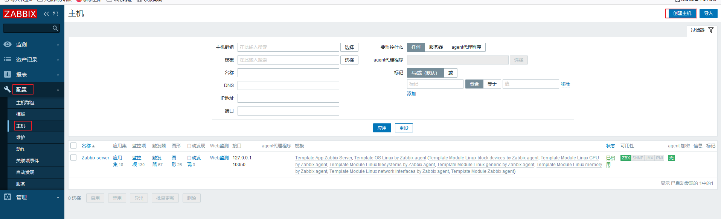Image resolution: width=721 pixels, height=219 pixels.
Task: Select 任何 monitoring option
Action: pos(416,47)
